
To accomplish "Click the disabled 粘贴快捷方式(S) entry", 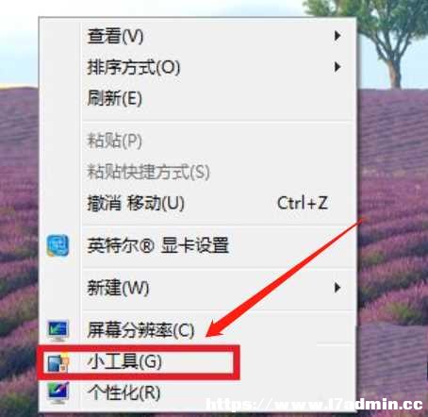I will tap(198, 172).
